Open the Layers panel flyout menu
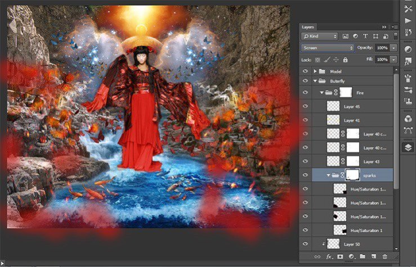The height and width of the screenshot is (267, 416). (395, 27)
